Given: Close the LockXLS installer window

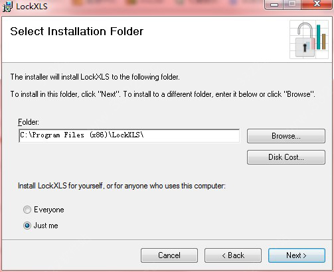Looking at the screenshot, I should (x=317, y=4).
